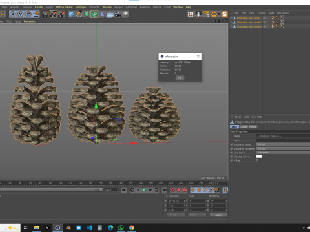The width and height of the screenshot is (310, 232).
Task: Toggle layer checkbox of first pine cone
Action: 265,18
